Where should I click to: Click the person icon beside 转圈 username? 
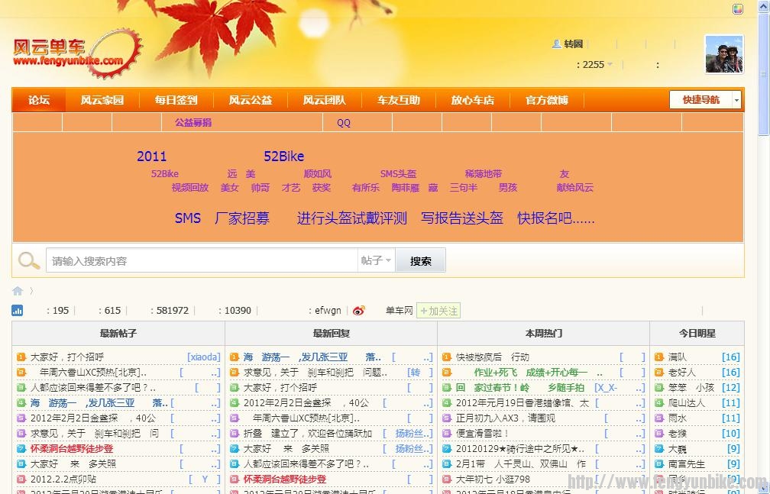coord(556,44)
